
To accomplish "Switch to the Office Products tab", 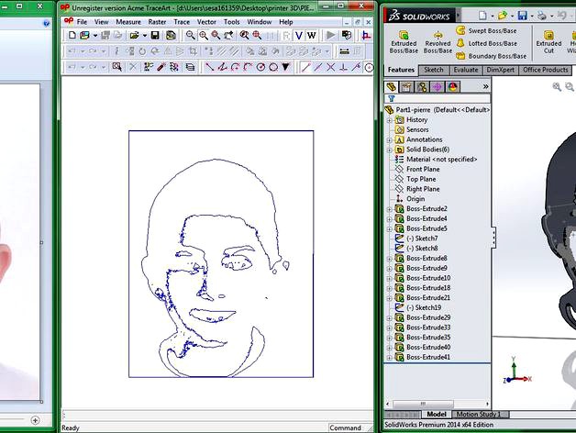I will 546,70.
